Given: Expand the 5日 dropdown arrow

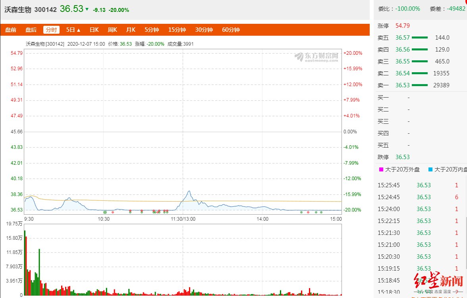Looking at the screenshot, I should (79, 30).
